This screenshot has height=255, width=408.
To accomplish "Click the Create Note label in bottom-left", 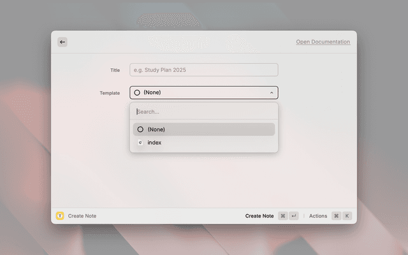I will 82,216.
